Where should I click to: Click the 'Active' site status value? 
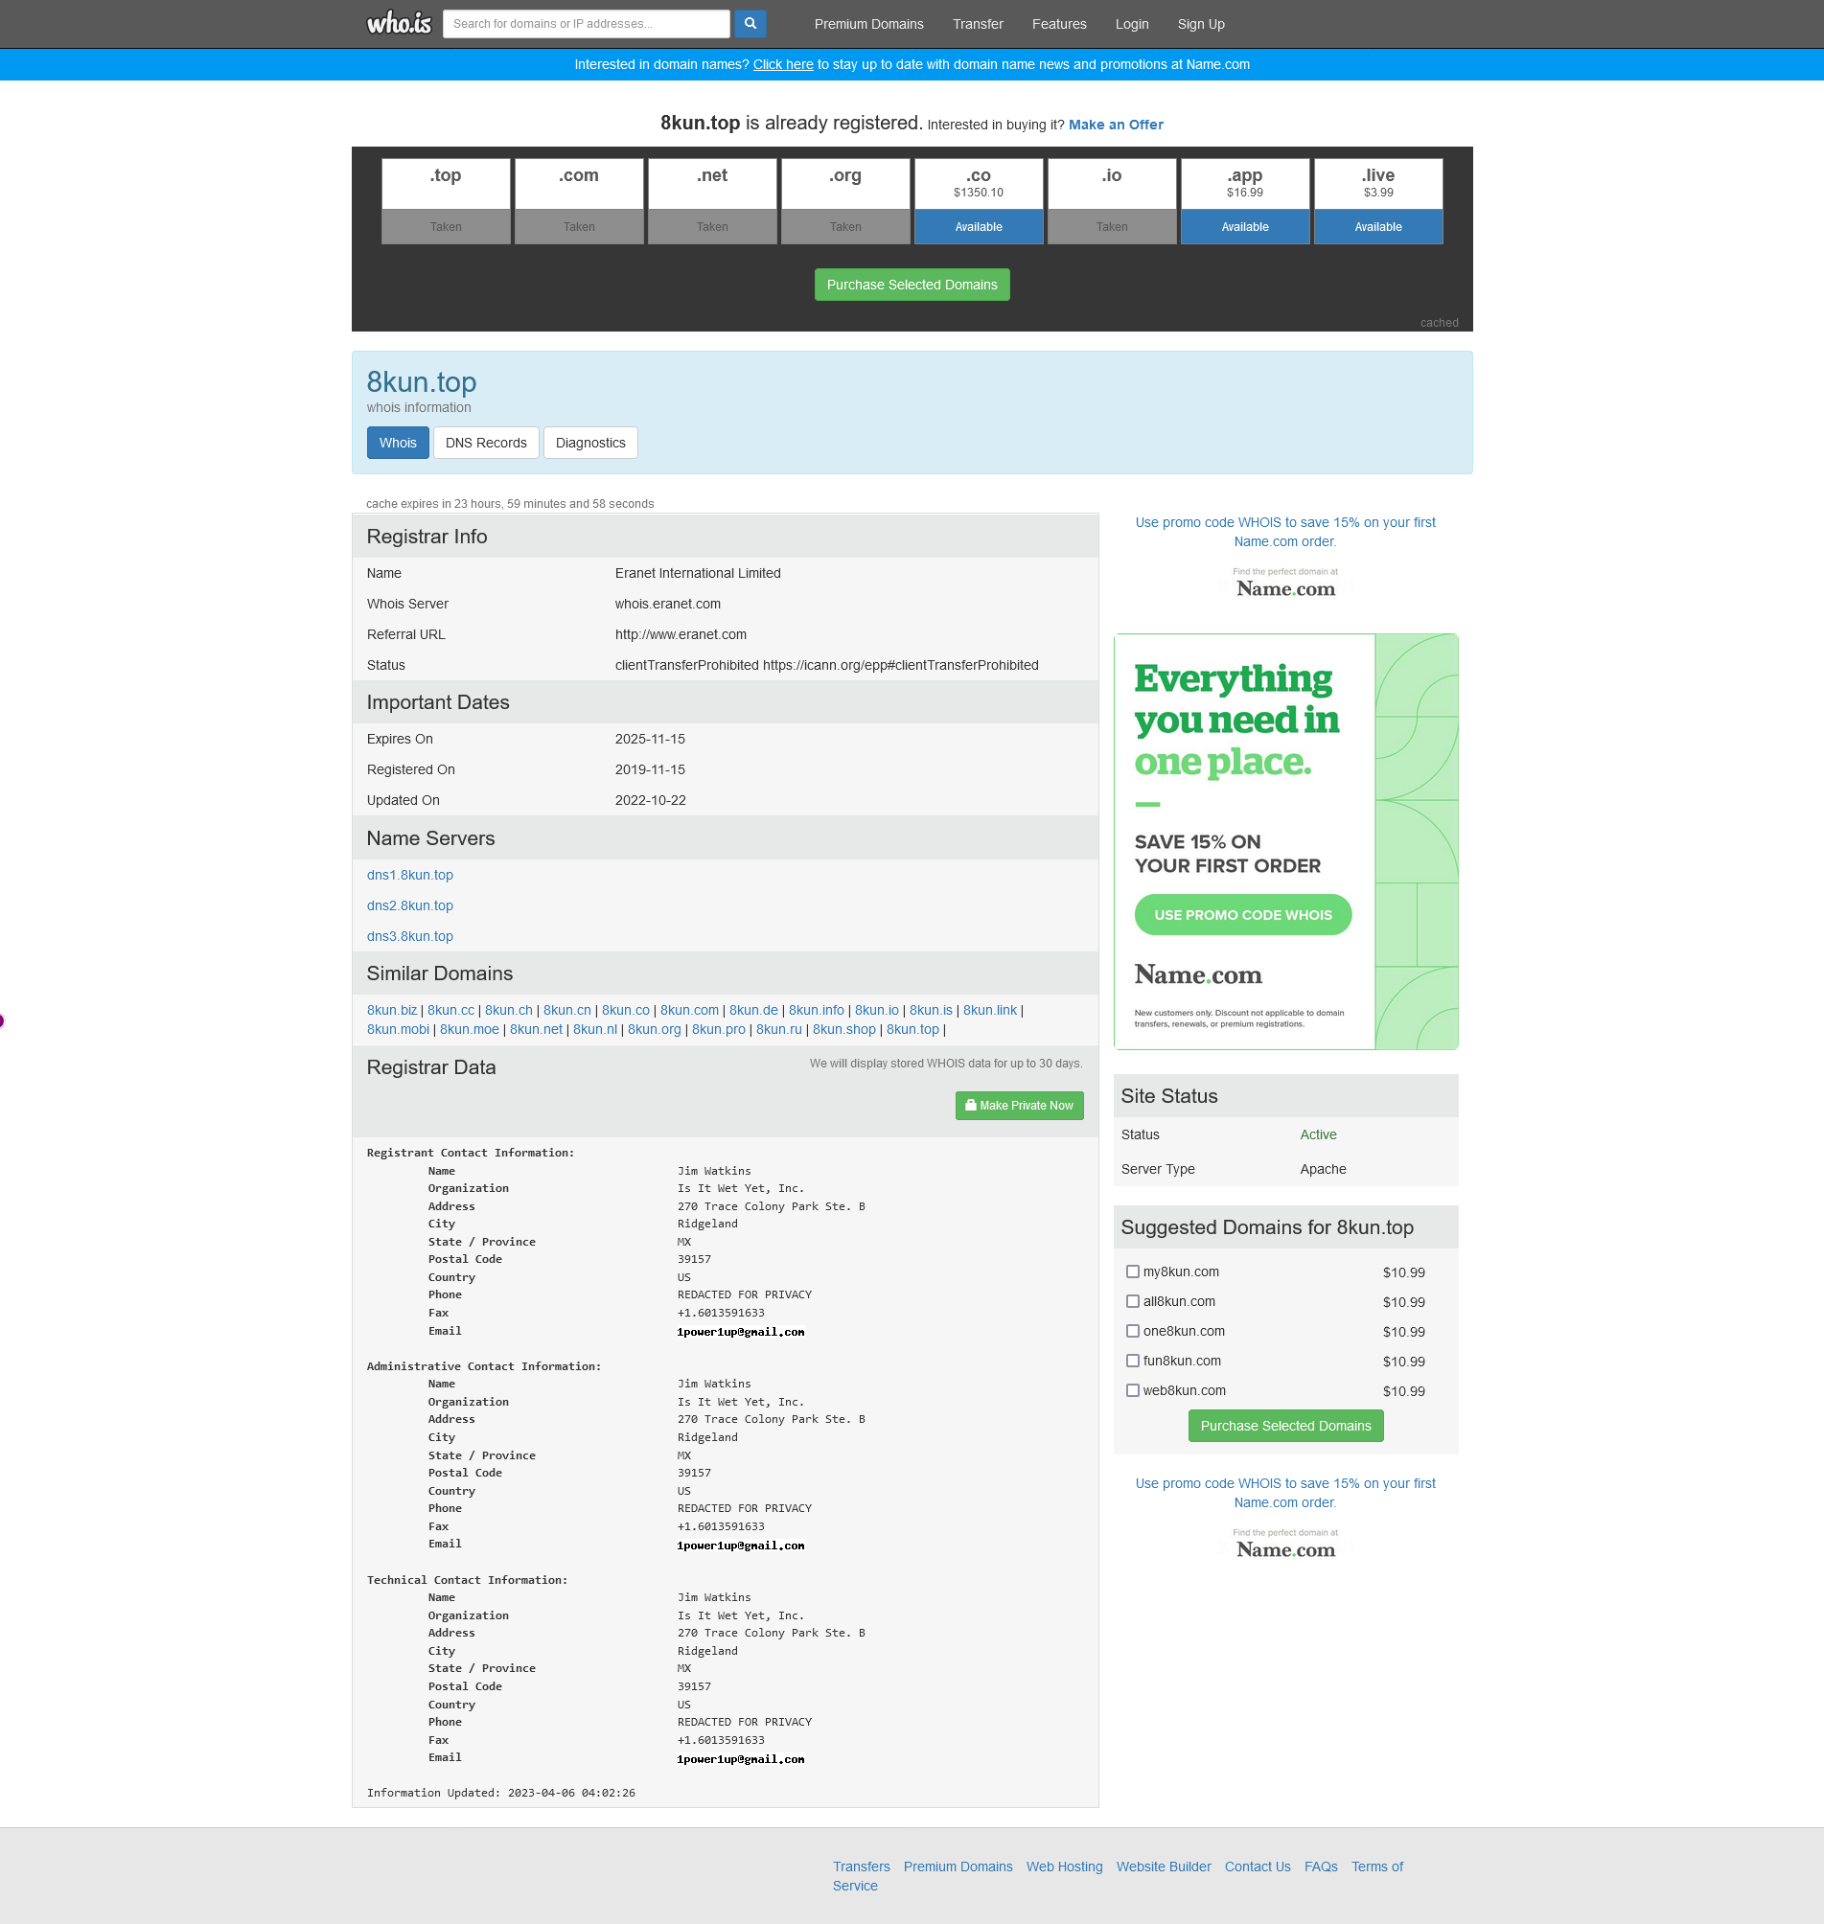tap(1318, 1135)
